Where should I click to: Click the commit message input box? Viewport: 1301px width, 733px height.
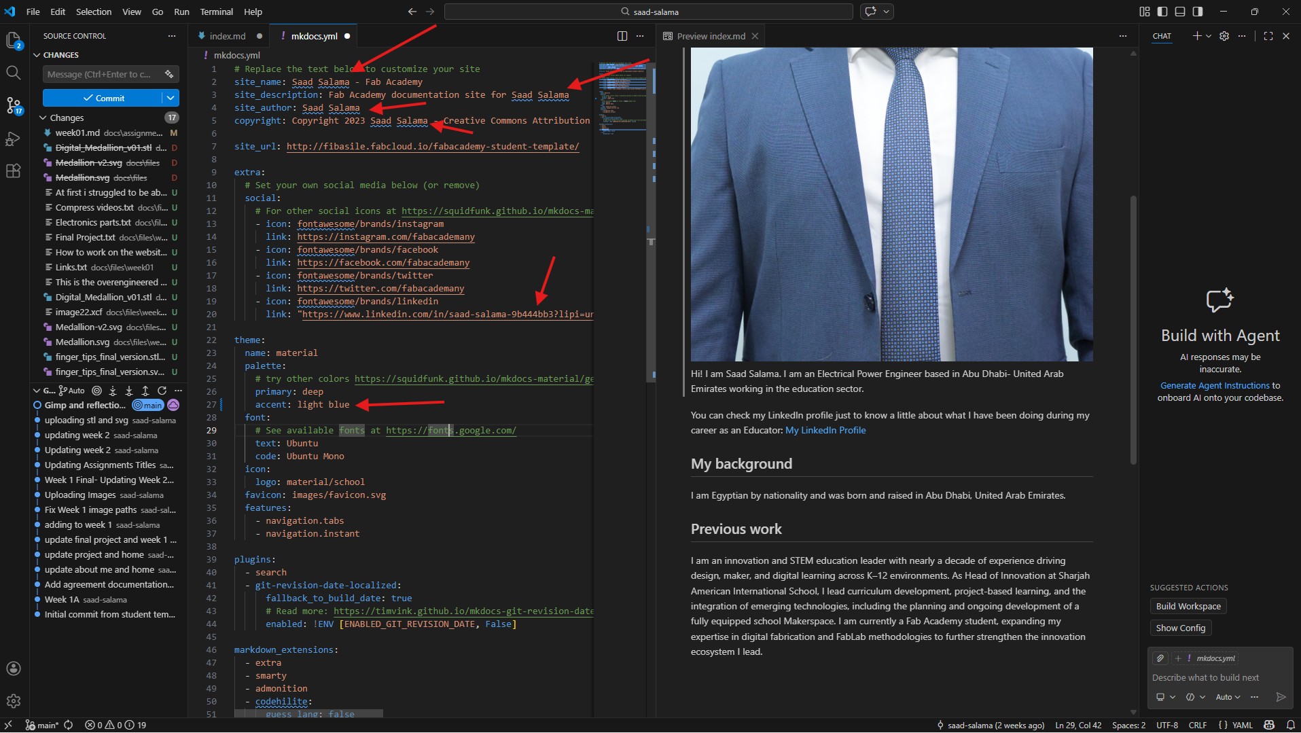pyautogui.click(x=103, y=74)
